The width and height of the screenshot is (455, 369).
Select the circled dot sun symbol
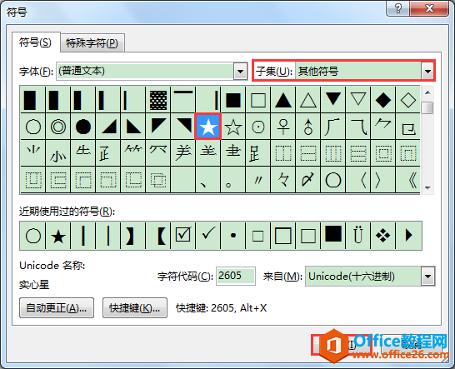(x=258, y=127)
